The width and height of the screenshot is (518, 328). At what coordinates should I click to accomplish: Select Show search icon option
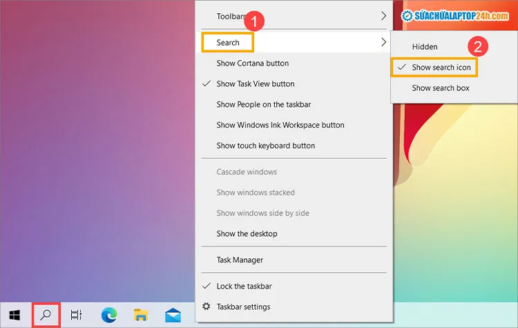pos(441,68)
